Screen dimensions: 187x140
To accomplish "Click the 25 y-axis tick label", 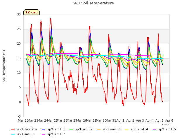I will pyautogui.click(x=19, y=29).
